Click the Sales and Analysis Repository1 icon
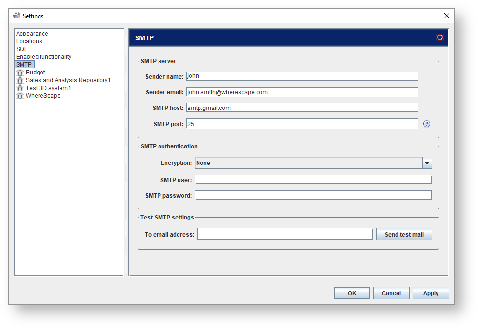This screenshot has height=328, width=478. click(x=20, y=80)
